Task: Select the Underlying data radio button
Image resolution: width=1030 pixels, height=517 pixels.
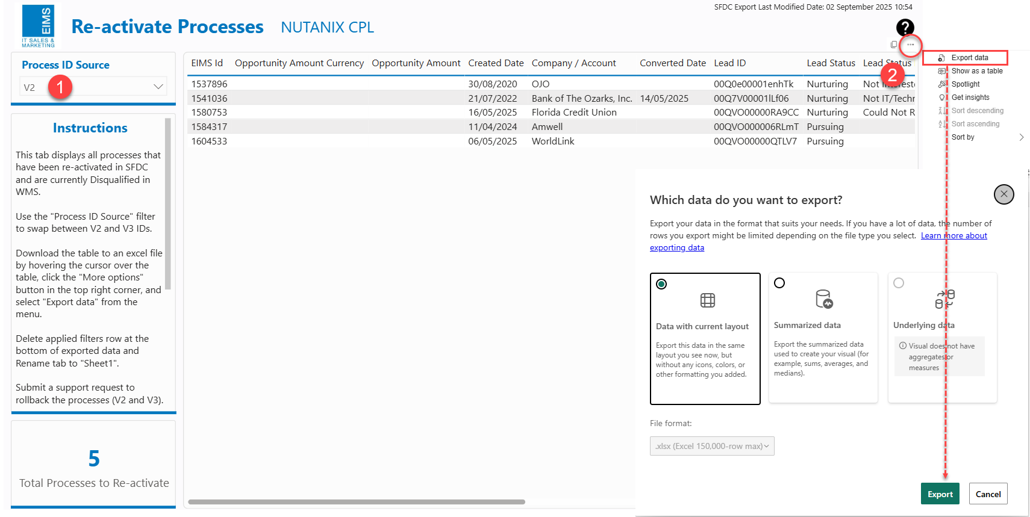Action: point(899,283)
